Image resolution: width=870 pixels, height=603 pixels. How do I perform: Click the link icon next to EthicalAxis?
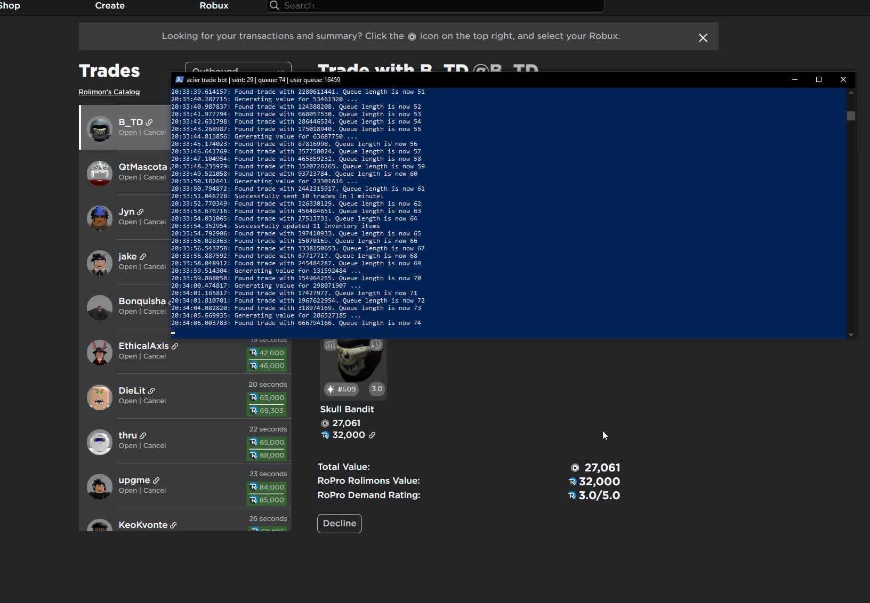(x=175, y=346)
